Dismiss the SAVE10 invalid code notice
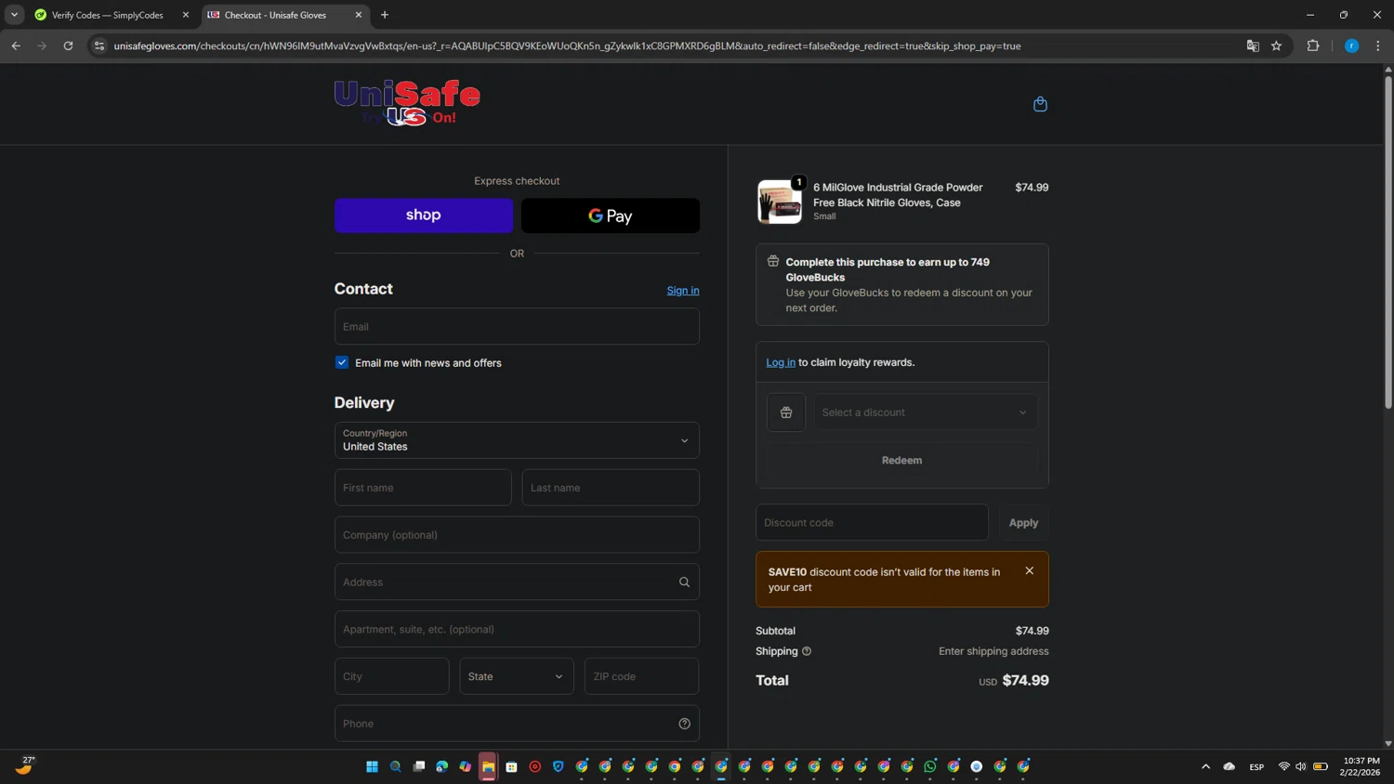1394x784 pixels. coord(1030,571)
